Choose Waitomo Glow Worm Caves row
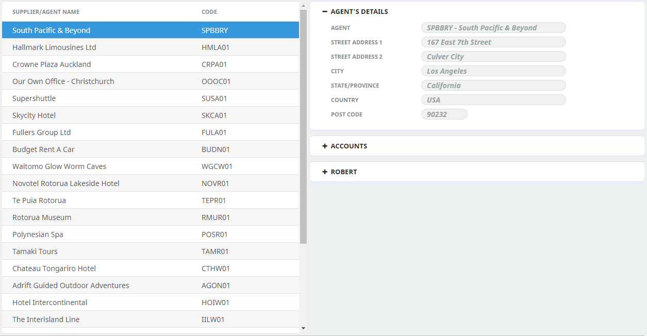The width and height of the screenshot is (647, 336). pyautogui.click(x=59, y=166)
